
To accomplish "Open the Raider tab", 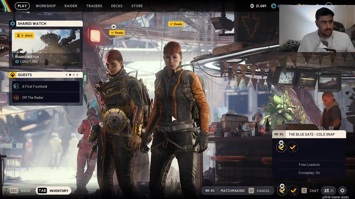I will (71, 6).
